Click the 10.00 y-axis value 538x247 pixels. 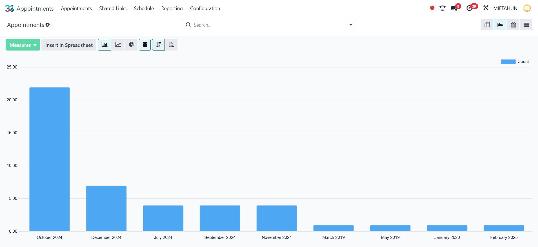point(12,166)
